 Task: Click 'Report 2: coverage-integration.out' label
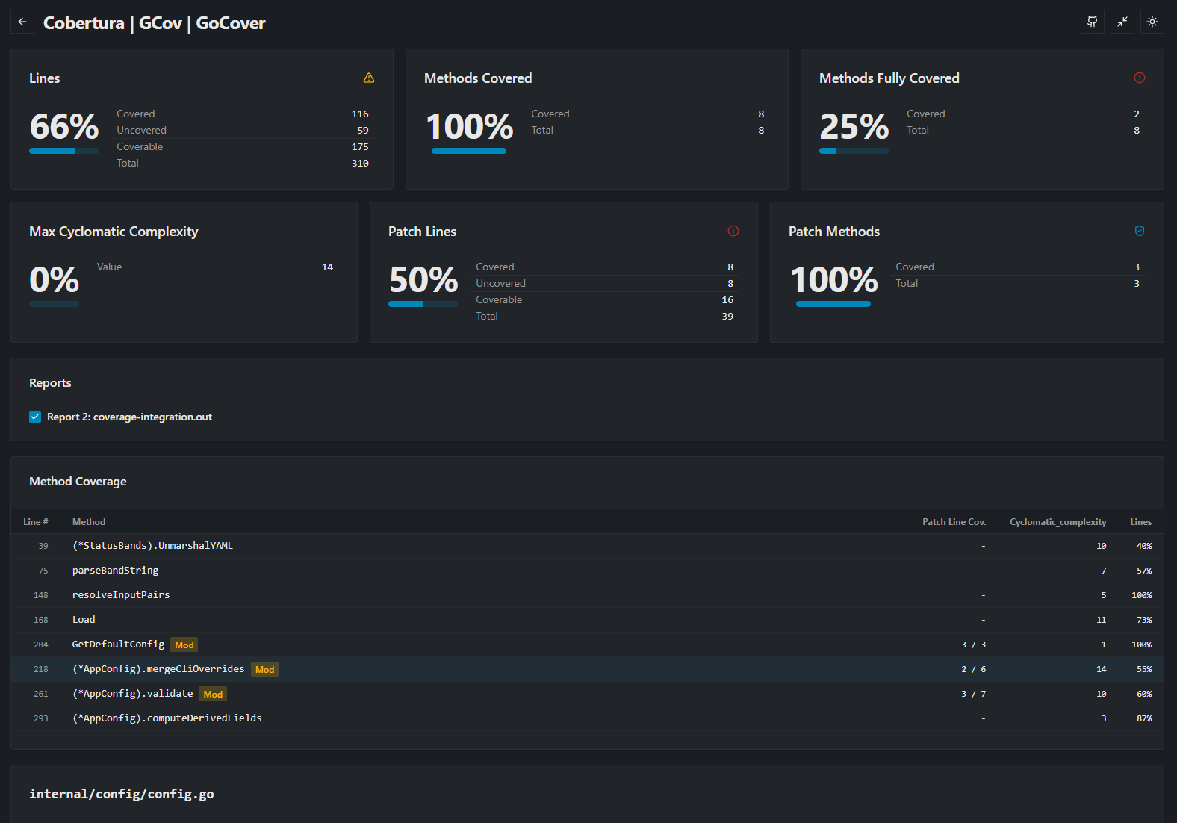pos(129,417)
